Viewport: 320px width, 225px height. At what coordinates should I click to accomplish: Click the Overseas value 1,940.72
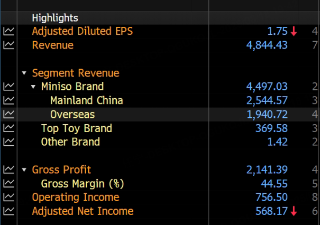(x=267, y=115)
